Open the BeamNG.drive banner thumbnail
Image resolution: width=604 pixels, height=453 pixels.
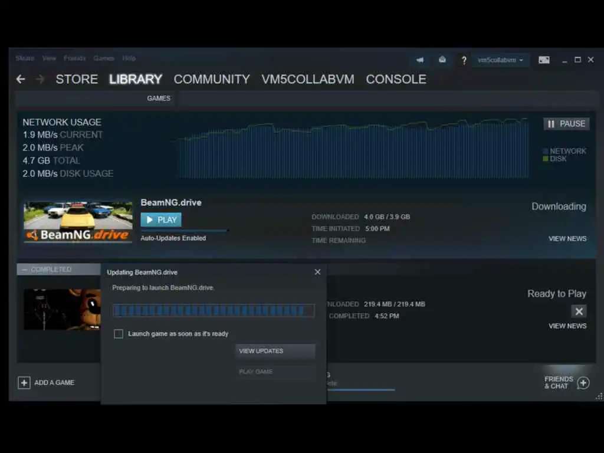pos(78,222)
